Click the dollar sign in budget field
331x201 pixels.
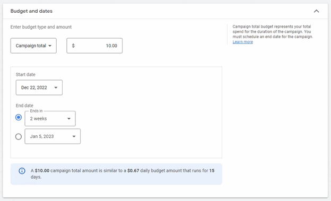[x=73, y=46]
